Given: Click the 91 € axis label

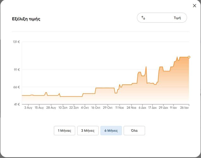Looking at the screenshot, I should (x=17, y=70).
